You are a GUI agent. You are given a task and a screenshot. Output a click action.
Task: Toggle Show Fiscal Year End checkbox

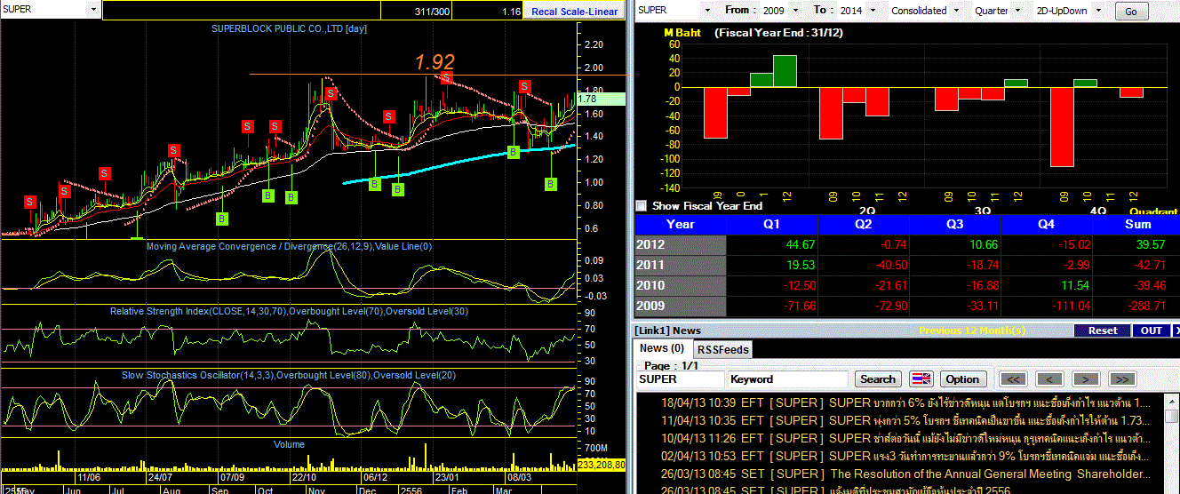tap(643, 206)
